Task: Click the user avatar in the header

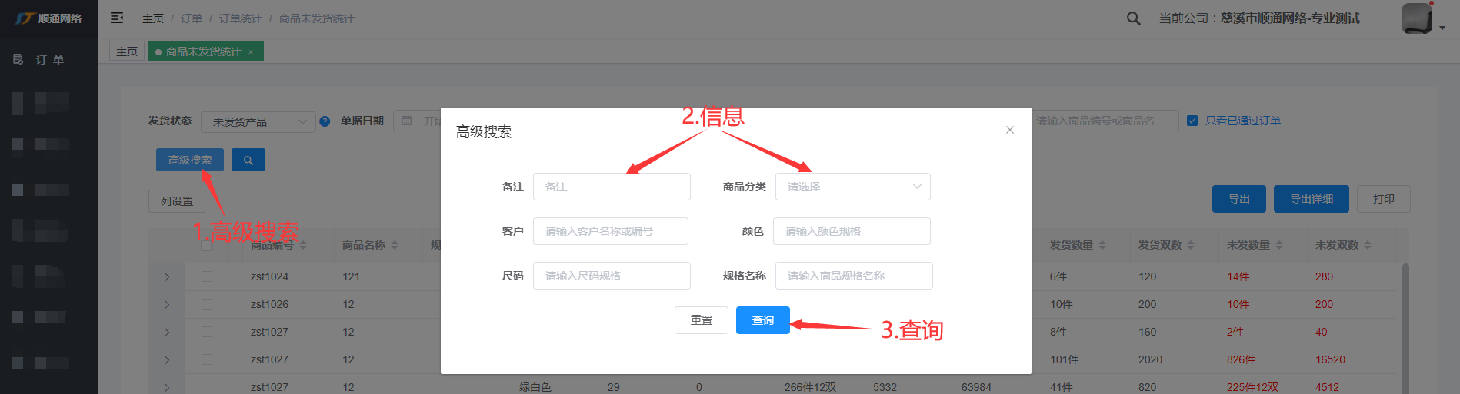Action: coord(1416,18)
